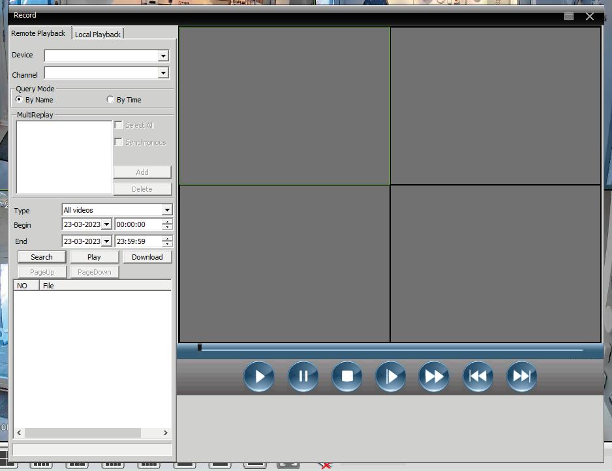This screenshot has height=471, width=612.
Task: Click the File column header
Action: point(106,286)
